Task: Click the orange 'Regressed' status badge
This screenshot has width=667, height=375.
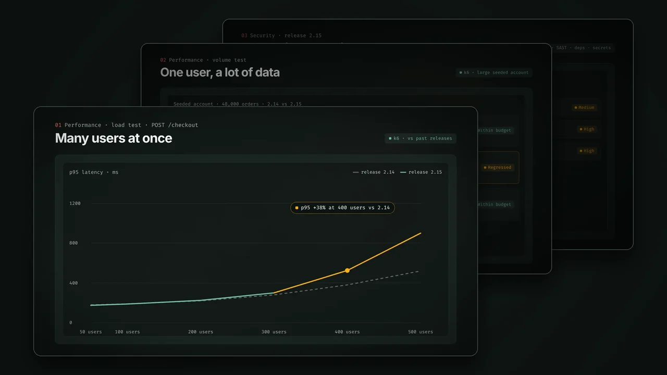Action: (x=498, y=168)
